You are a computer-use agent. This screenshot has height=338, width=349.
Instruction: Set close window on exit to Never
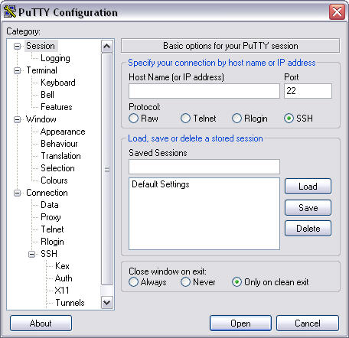(x=185, y=282)
